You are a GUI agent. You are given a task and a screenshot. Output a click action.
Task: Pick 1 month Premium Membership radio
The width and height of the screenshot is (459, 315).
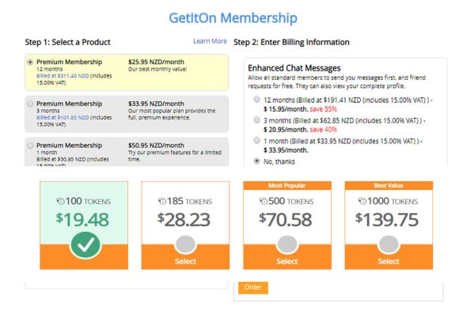point(30,146)
